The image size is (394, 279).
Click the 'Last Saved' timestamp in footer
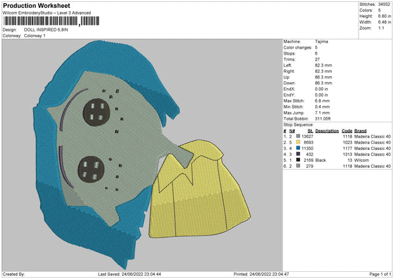[x=129, y=274]
